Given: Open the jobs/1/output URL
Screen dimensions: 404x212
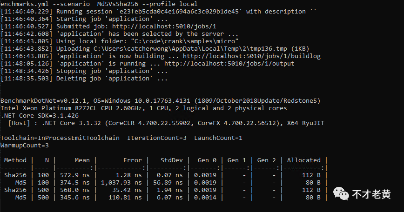Looking at the screenshot, I should 229,64.
